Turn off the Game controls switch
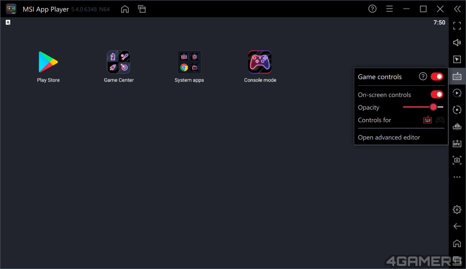This screenshot has width=466, height=269. 437,77
